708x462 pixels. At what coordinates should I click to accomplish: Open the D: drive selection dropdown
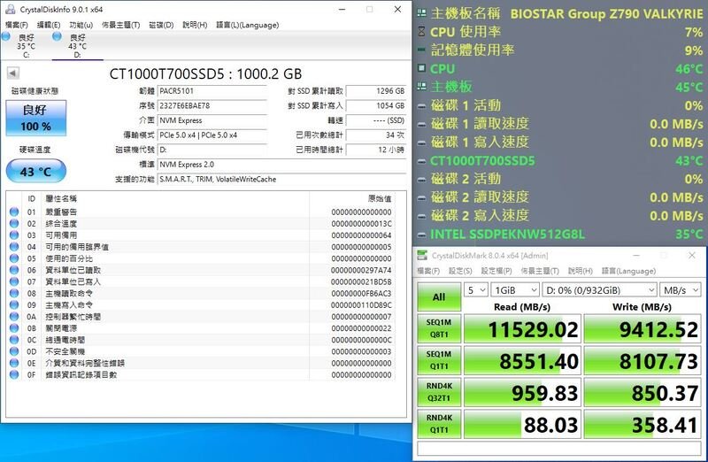coord(599,290)
